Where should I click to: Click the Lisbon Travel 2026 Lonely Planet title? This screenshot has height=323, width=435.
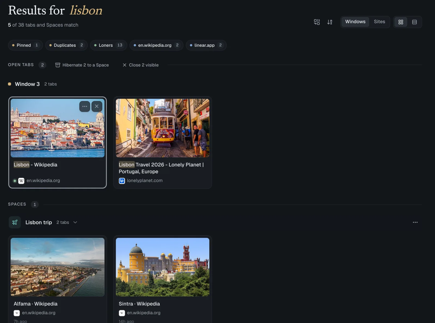tap(161, 168)
